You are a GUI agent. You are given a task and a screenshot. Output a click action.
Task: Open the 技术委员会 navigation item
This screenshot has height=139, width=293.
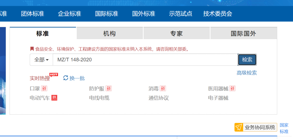pos(218,14)
